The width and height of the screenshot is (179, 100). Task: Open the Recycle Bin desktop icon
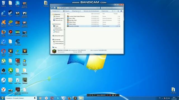coord(3,4)
